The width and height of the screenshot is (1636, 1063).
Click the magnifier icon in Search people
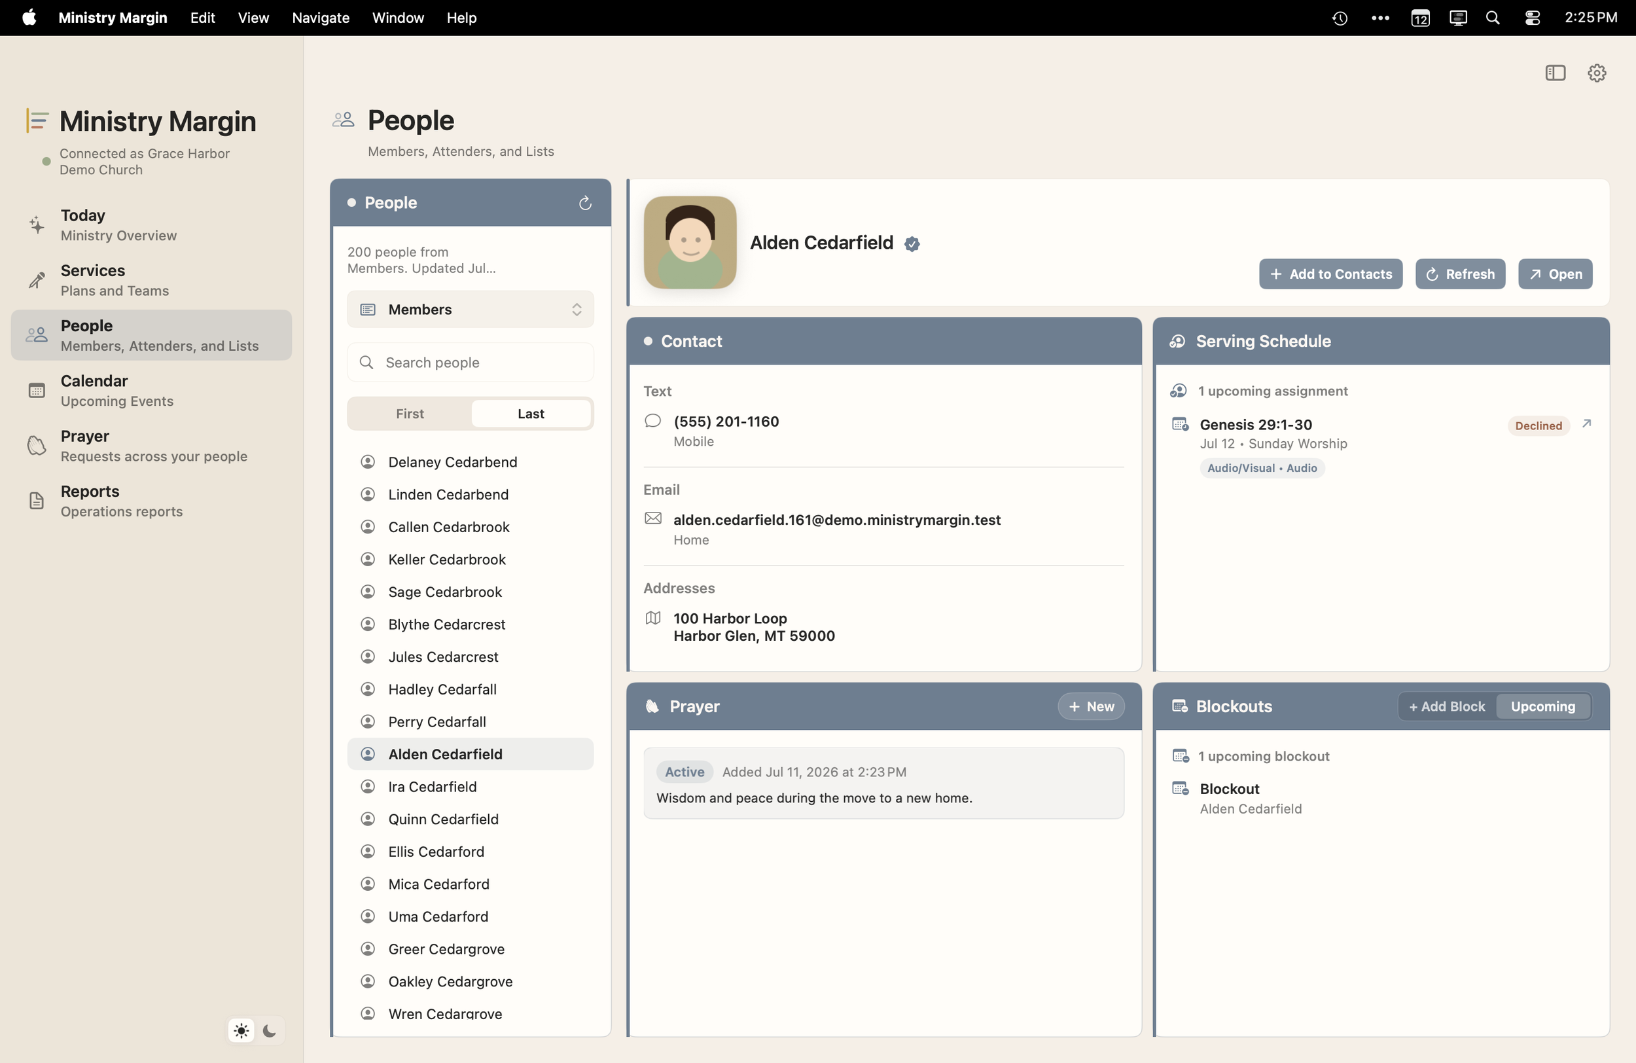[x=366, y=363]
